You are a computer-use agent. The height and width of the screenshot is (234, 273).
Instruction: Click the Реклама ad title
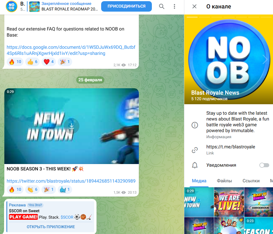pos(17,205)
